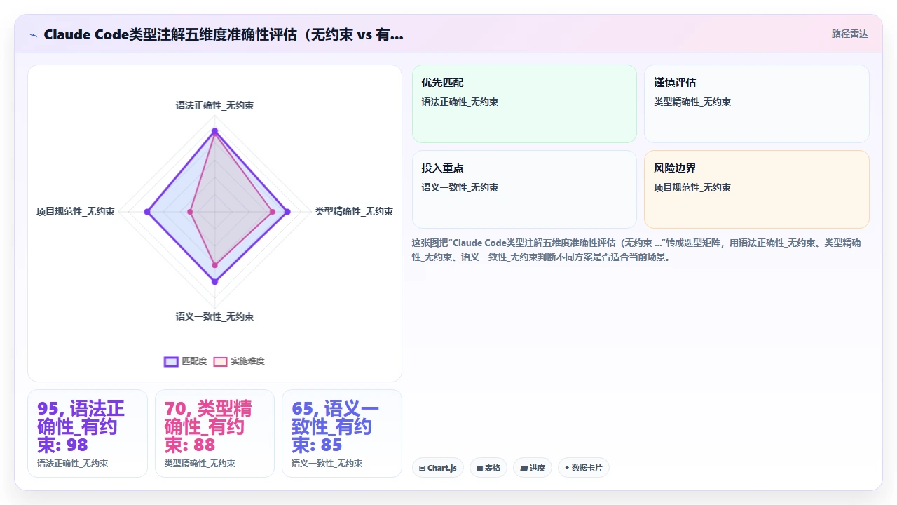Toggle the 匹配度 legend item

[186, 361]
